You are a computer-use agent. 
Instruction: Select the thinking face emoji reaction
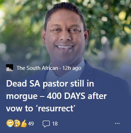(10, 123)
